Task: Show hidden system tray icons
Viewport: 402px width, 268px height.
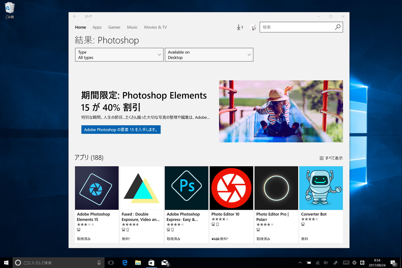Action: coord(300,263)
